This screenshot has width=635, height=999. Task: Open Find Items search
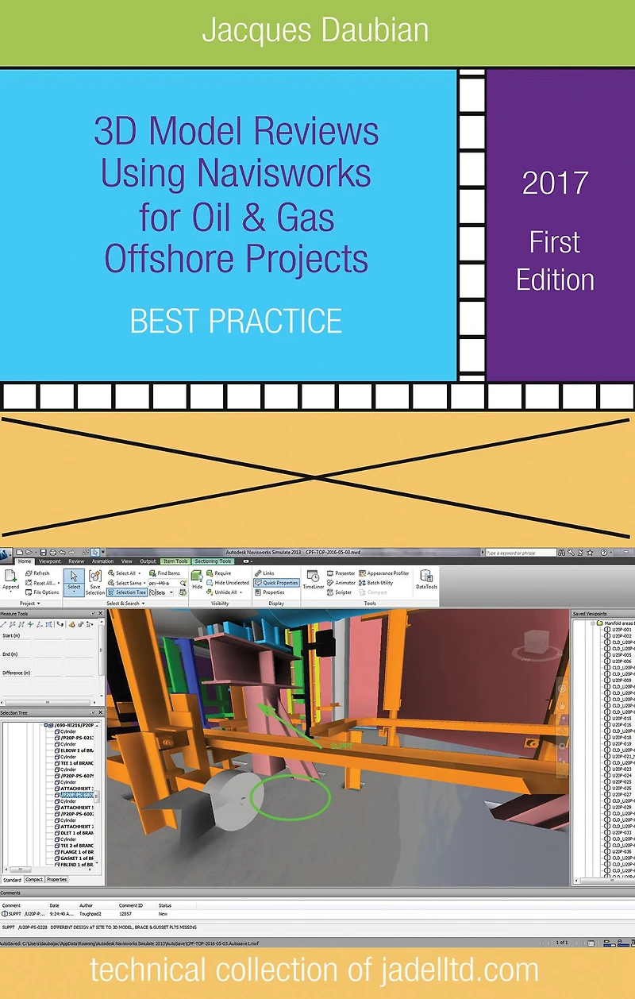click(164, 573)
